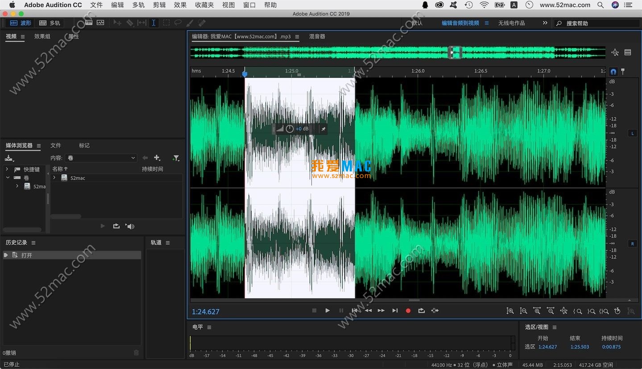
Task: Zoom in at selection Out Point
Action: pos(591,311)
